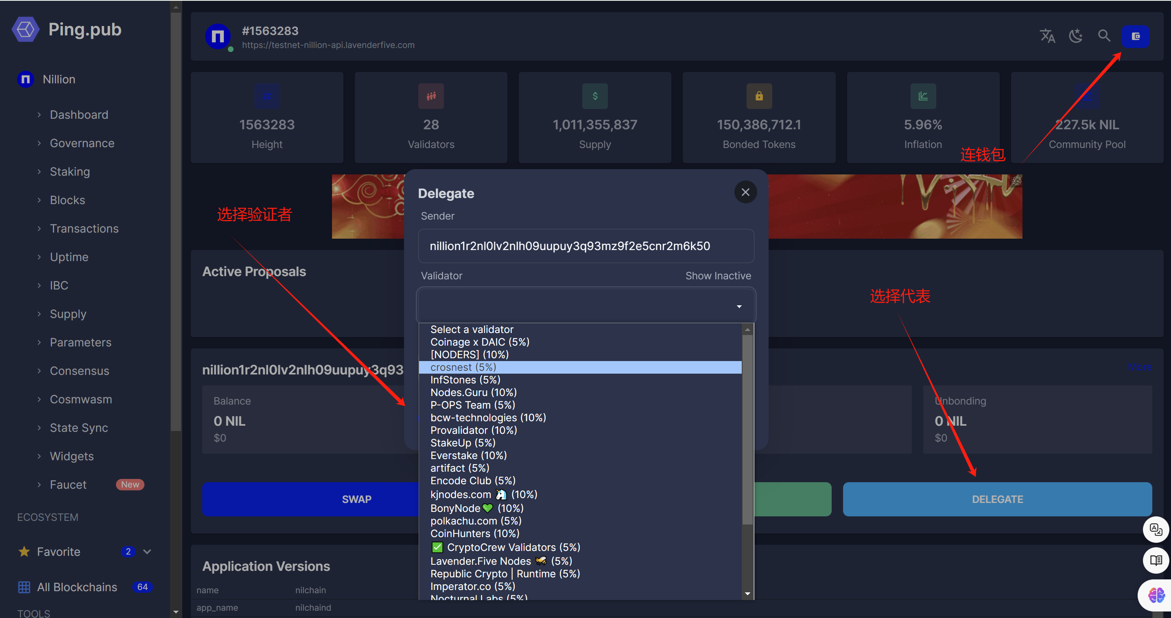Select Encode Club (5%) validator
The image size is (1171, 618).
point(579,481)
